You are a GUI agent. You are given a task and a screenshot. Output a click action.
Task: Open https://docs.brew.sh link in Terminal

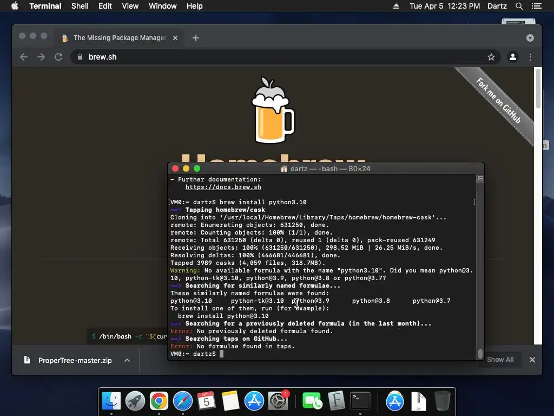[223, 187]
